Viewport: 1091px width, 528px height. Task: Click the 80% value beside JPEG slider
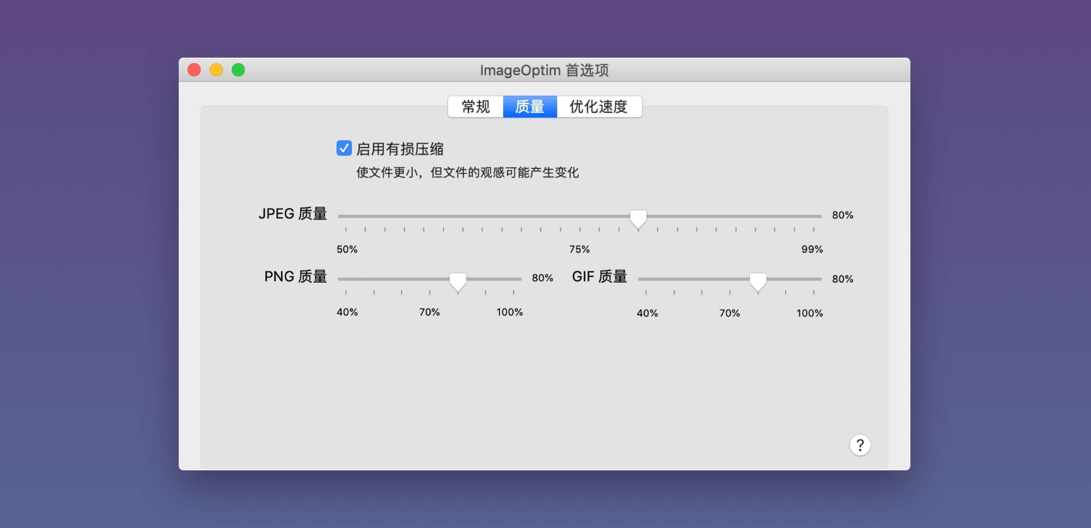[842, 215]
